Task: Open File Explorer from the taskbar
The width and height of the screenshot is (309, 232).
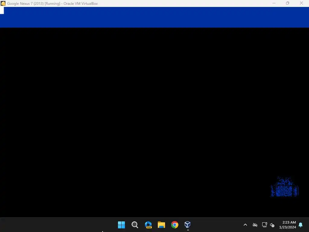Action: click(161, 225)
